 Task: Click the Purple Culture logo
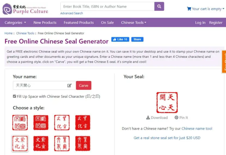25,9
